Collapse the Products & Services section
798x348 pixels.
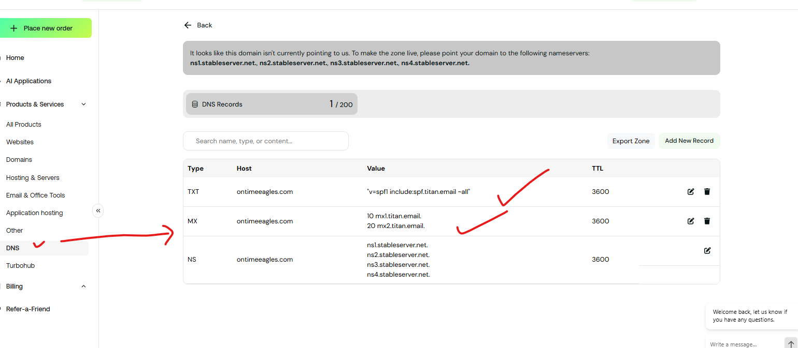[83, 104]
